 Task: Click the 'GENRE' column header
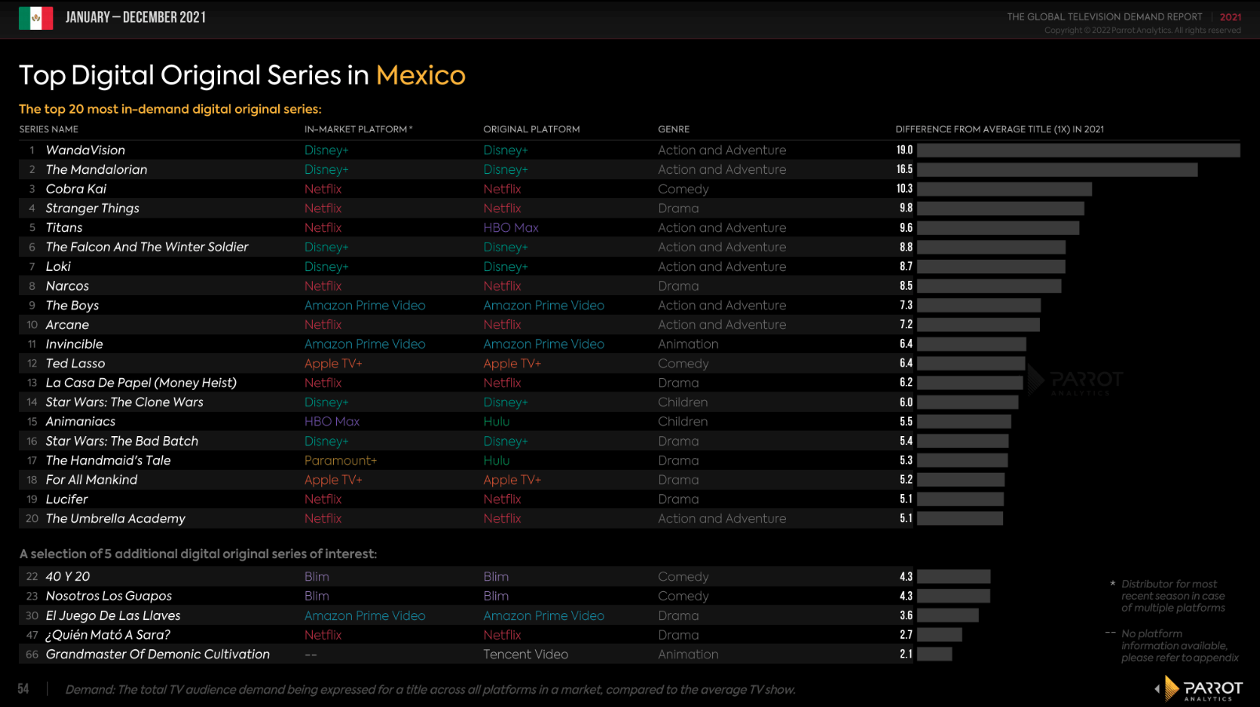pos(674,129)
